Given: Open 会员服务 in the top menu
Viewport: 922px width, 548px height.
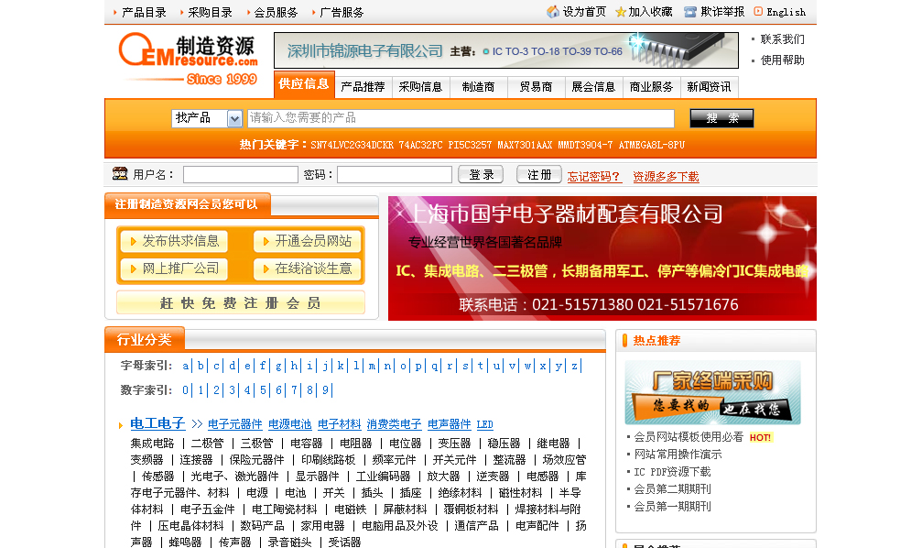Looking at the screenshot, I should pos(276,12).
